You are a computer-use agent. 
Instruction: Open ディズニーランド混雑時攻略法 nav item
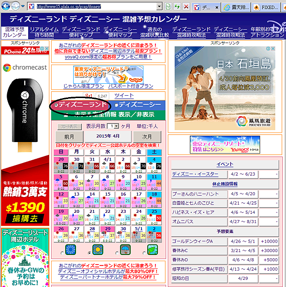click(191, 33)
